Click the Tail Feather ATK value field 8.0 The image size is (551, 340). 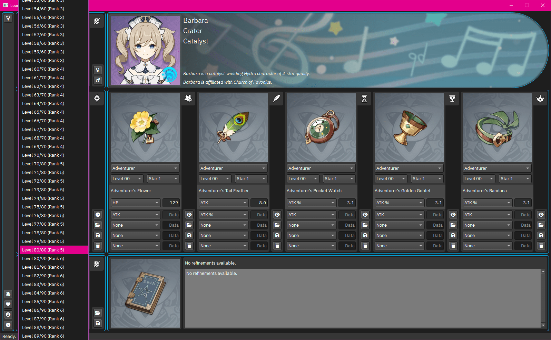pyautogui.click(x=259, y=203)
